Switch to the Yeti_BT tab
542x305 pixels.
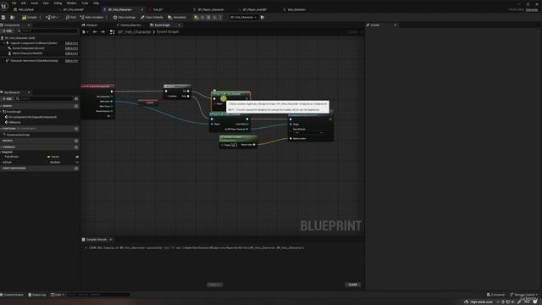pyautogui.click(x=158, y=9)
